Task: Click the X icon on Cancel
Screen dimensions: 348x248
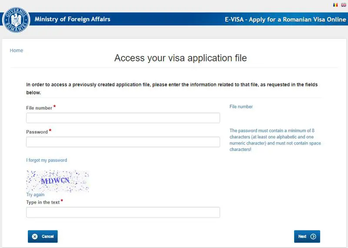Action: (35, 236)
